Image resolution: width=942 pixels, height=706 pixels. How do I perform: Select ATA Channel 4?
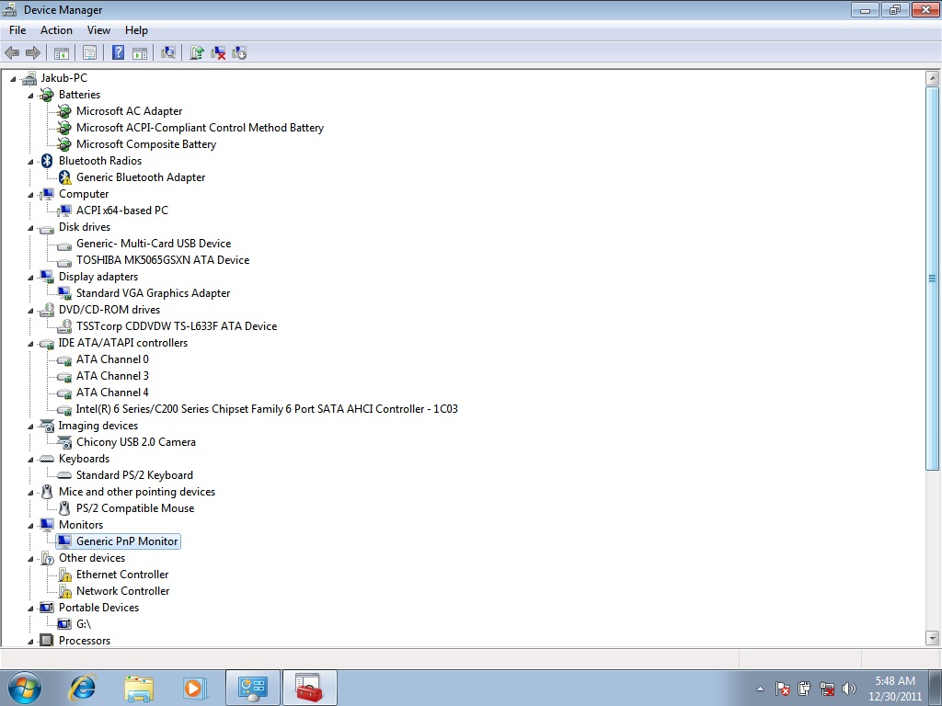[x=112, y=392]
